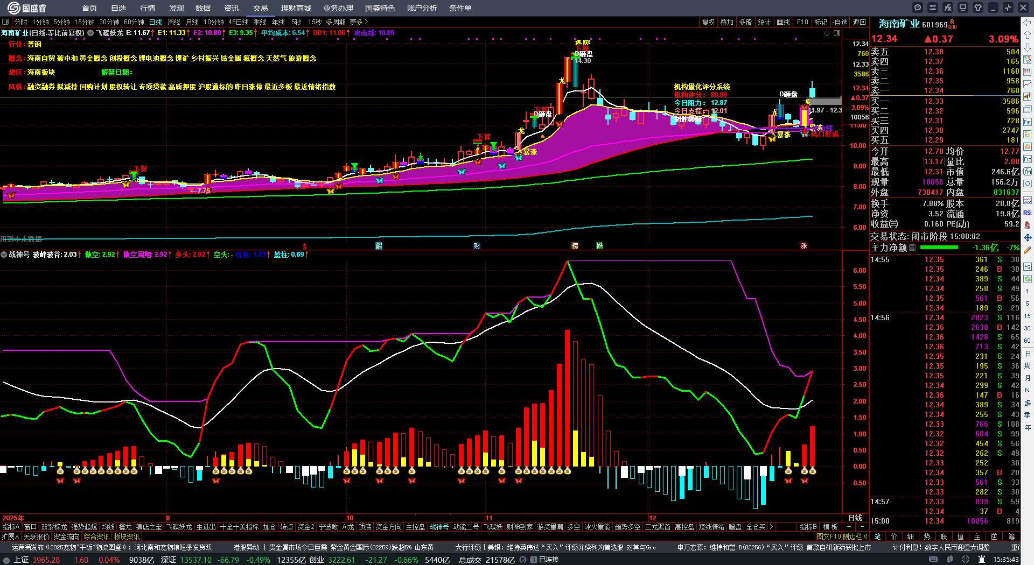This screenshot has height=565, width=1034.
Task: Select the 周线 weekly period
Action: click(x=174, y=22)
